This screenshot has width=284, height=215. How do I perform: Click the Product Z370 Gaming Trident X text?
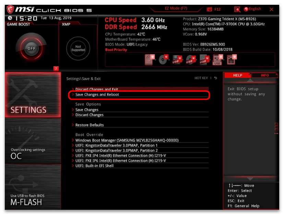tap(219, 19)
